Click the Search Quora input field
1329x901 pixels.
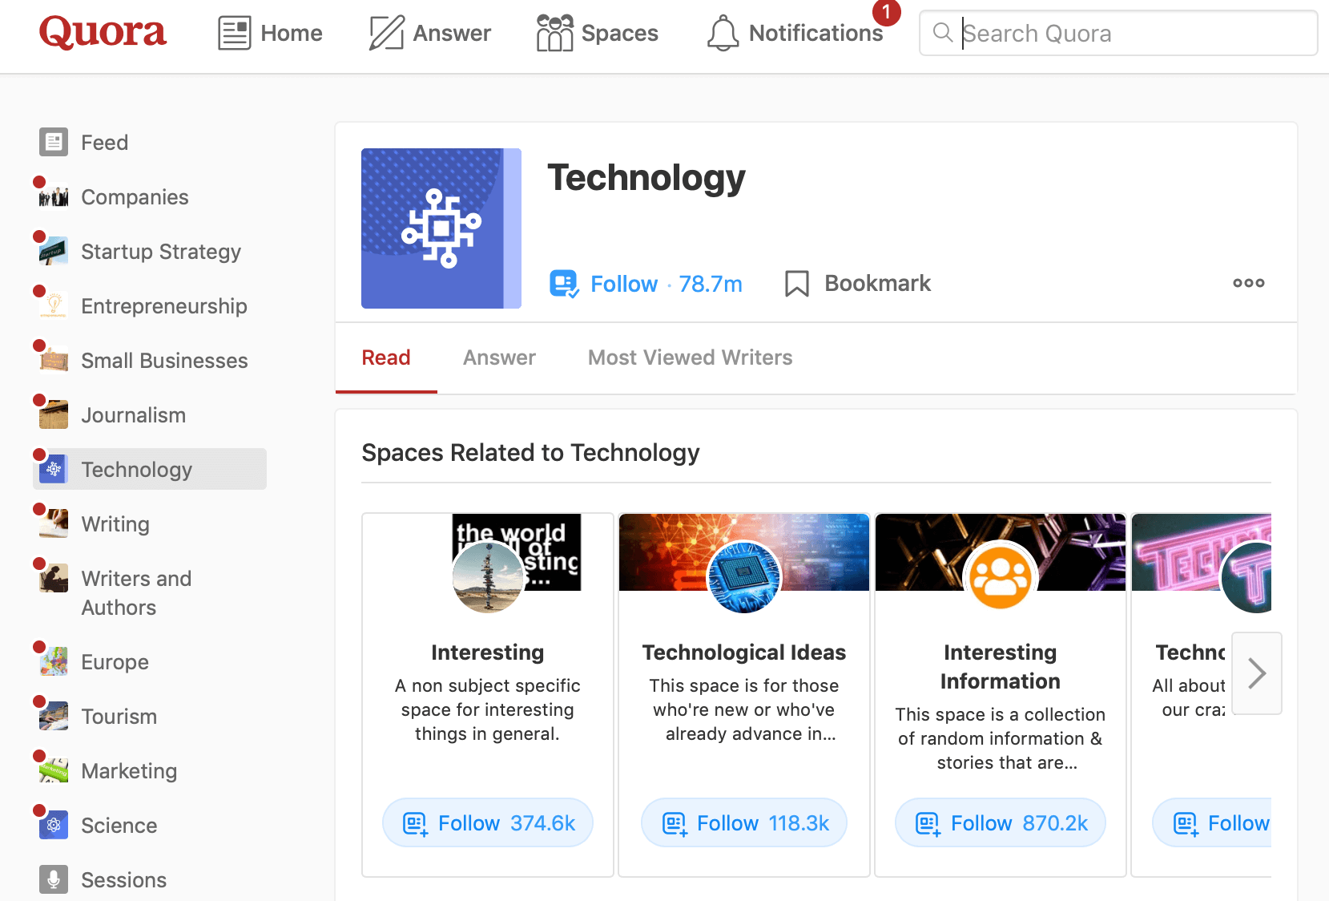[x=1130, y=34]
